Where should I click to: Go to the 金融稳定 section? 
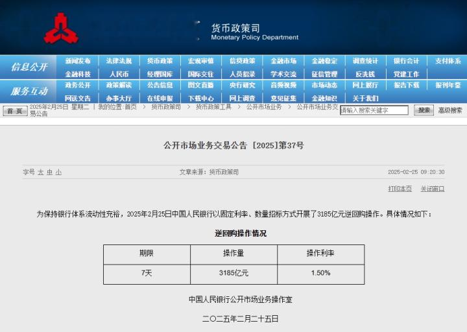point(324,61)
